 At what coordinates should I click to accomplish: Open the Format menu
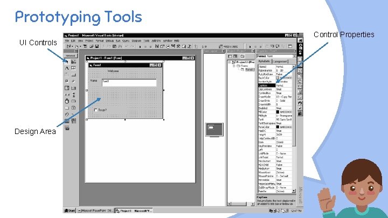coord(100,41)
